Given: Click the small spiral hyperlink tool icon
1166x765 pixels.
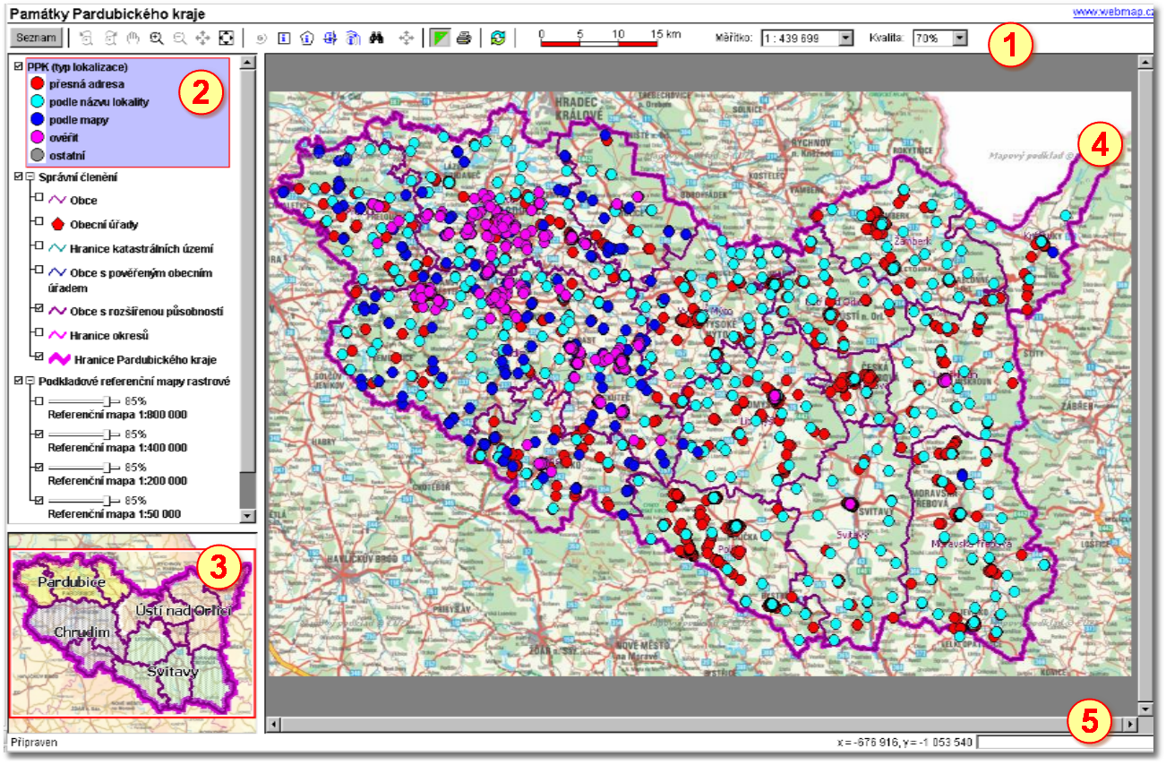Looking at the screenshot, I should point(261,39).
